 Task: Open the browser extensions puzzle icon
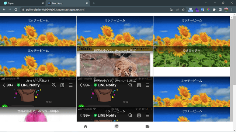214,10
